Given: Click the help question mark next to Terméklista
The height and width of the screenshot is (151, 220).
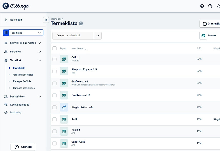Looking at the screenshot, I should (81, 24).
